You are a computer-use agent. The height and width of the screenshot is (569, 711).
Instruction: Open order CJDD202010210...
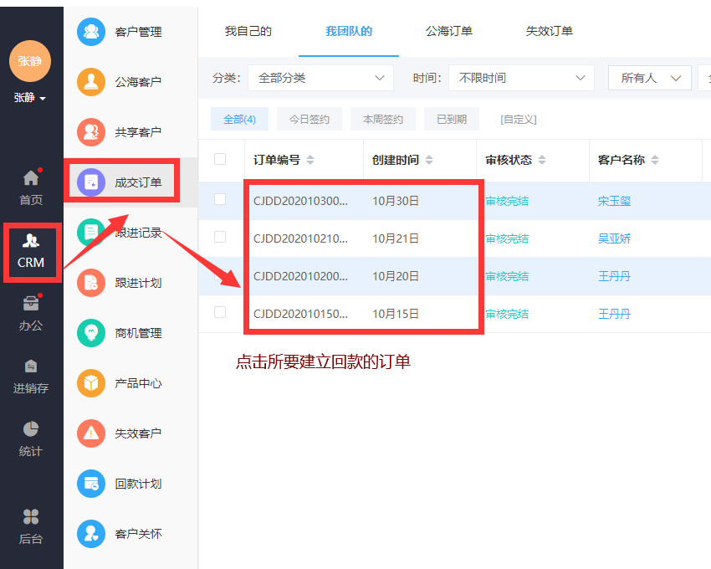(x=300, y=238)
